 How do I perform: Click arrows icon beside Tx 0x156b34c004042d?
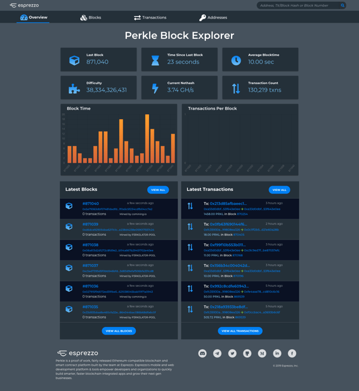[x=190, y=268]
